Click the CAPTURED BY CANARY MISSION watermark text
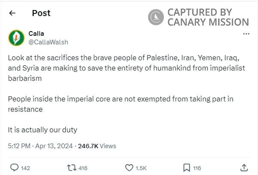This screenshot has width=258, height=175. tap(208, 17)
